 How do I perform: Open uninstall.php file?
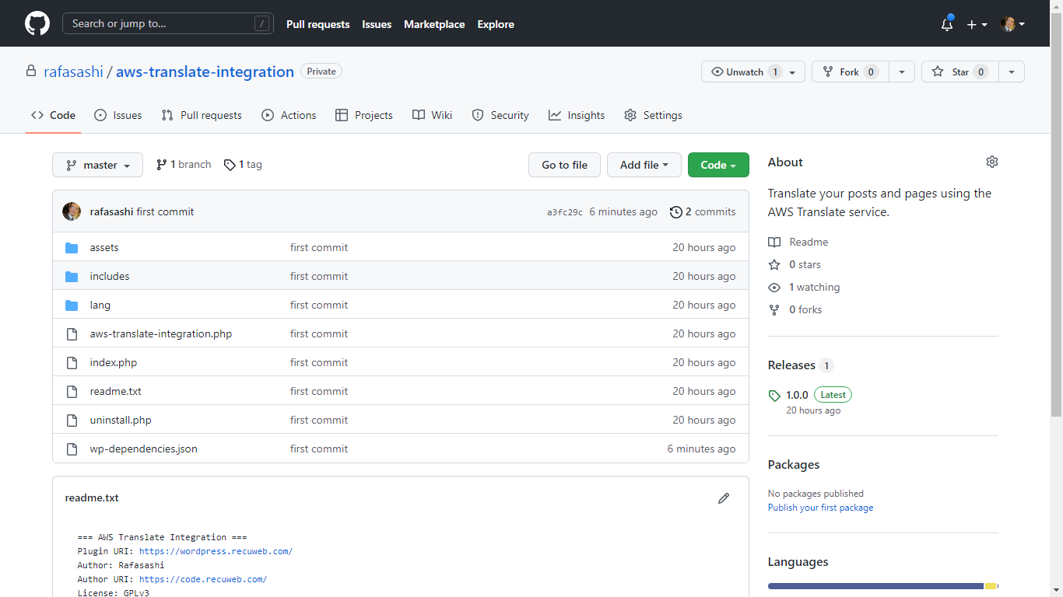121,420
